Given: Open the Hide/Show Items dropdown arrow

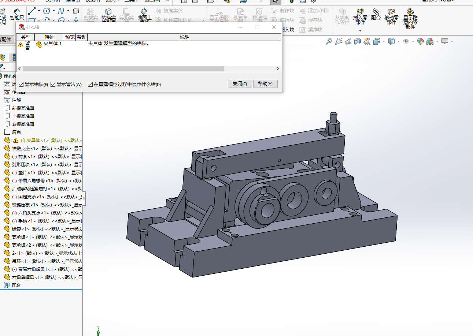Looking at the screenshot, I should (413, 41).
